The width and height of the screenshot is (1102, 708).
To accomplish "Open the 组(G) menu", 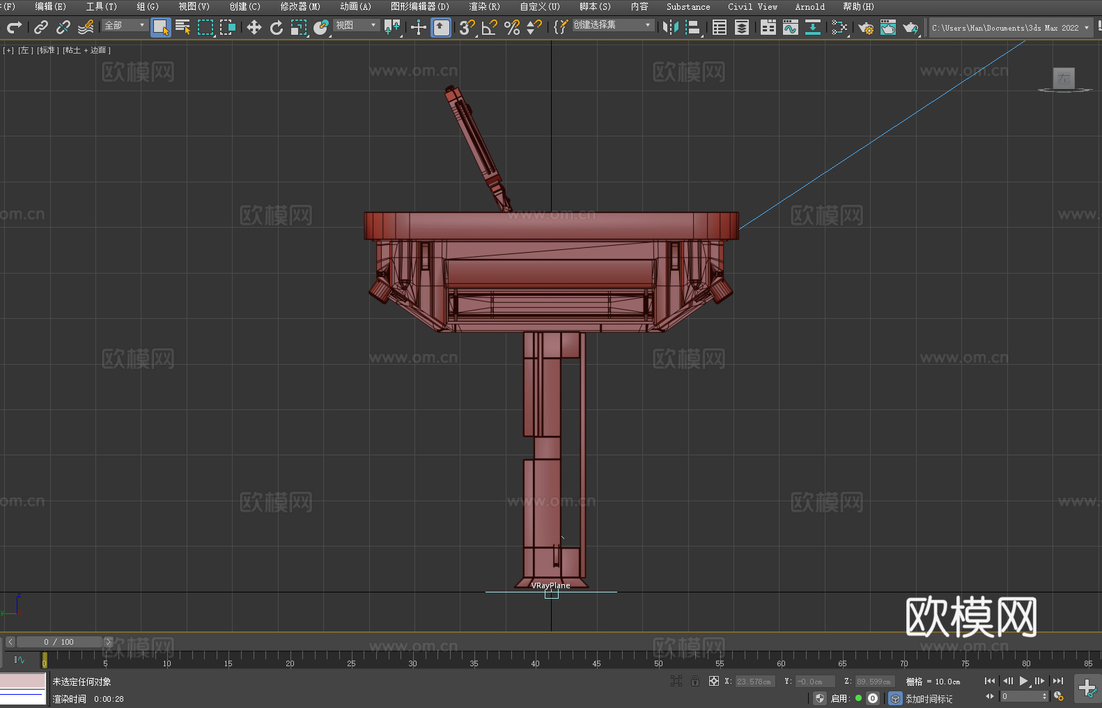I will click(148, 6).
